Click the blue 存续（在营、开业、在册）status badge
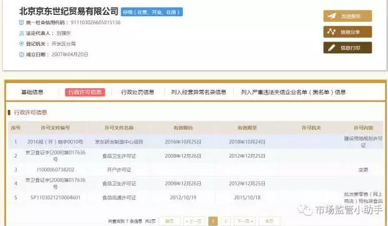Image resolution: width=388 pixels, height=226 pixels. coord(152,12)
